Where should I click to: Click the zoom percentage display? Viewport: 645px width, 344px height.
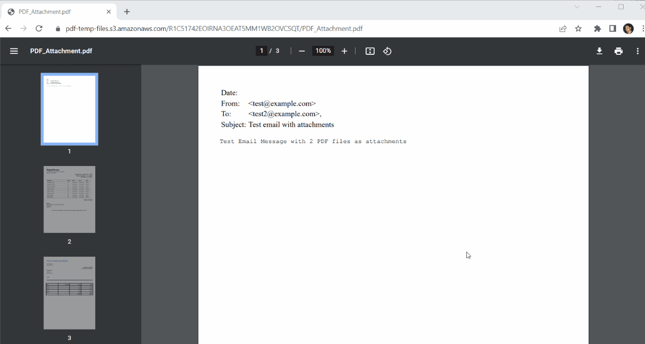click(323, 50)
